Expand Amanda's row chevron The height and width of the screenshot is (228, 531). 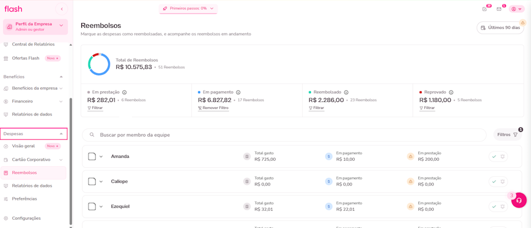(101, 157)
